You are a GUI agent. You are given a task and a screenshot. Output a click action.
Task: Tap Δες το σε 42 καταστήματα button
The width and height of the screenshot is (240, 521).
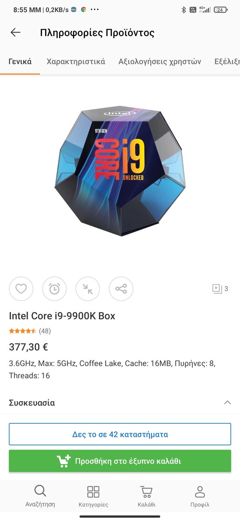[x=120, y=434]
